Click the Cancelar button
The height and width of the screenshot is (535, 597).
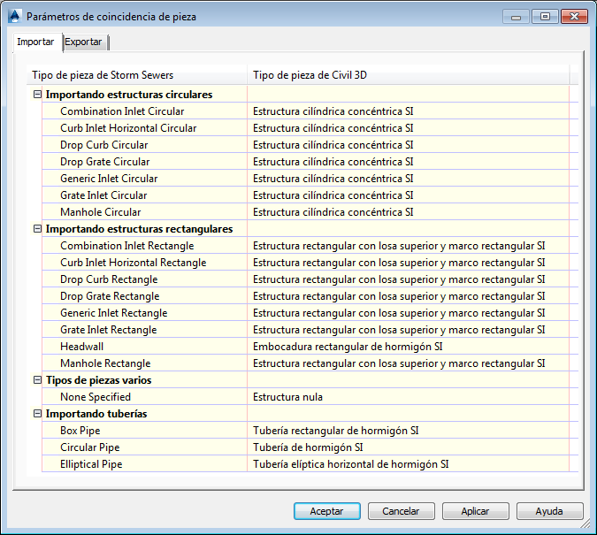tap(401, 511)
